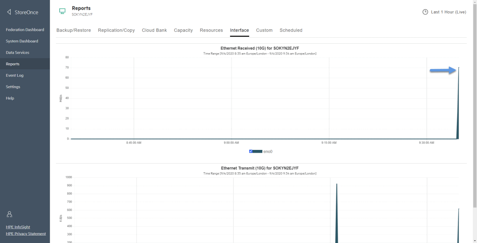Click the 9:30:00 AM axis label
The width and height of the screenshot is (477, 243).
pyautogui.click(x=427, y=142)
